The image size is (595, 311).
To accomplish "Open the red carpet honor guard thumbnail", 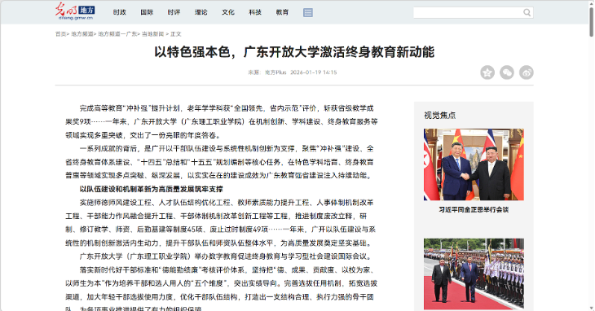I will click(474, 274).
